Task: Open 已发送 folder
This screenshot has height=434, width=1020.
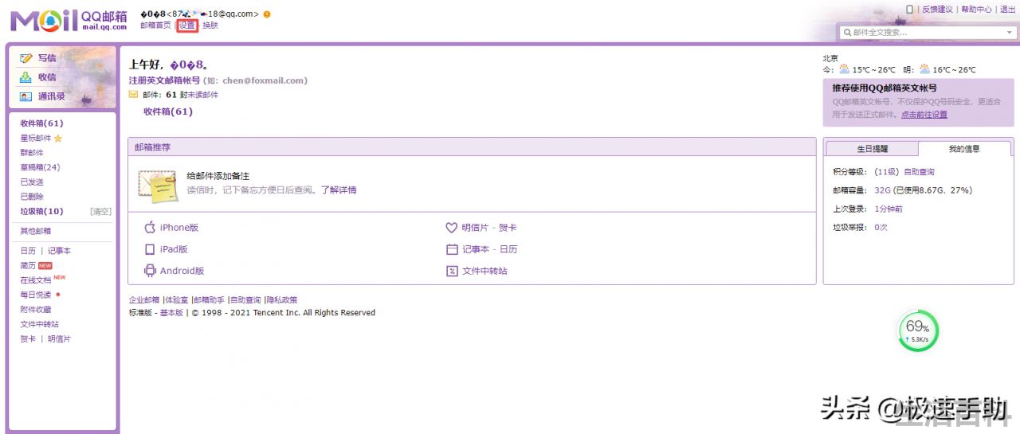Action: [x=32, y=182]
